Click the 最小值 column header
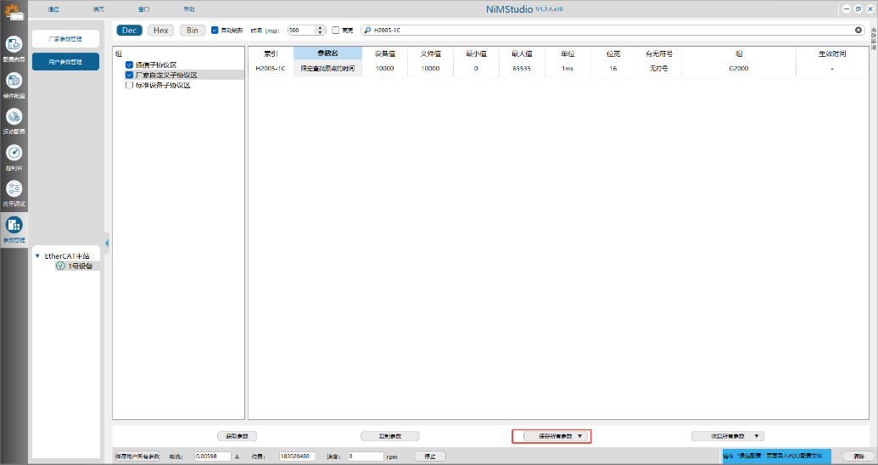Screen dimensions: 878x465 coord(476,53)
